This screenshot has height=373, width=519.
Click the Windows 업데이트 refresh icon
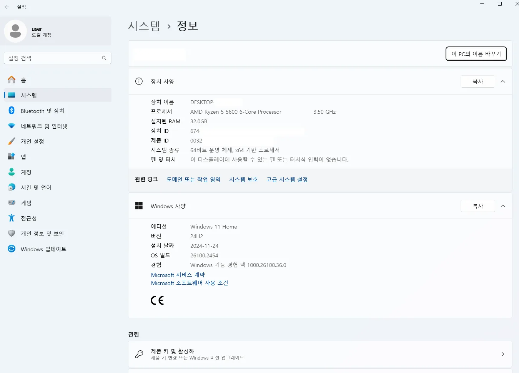click(12, 249)
